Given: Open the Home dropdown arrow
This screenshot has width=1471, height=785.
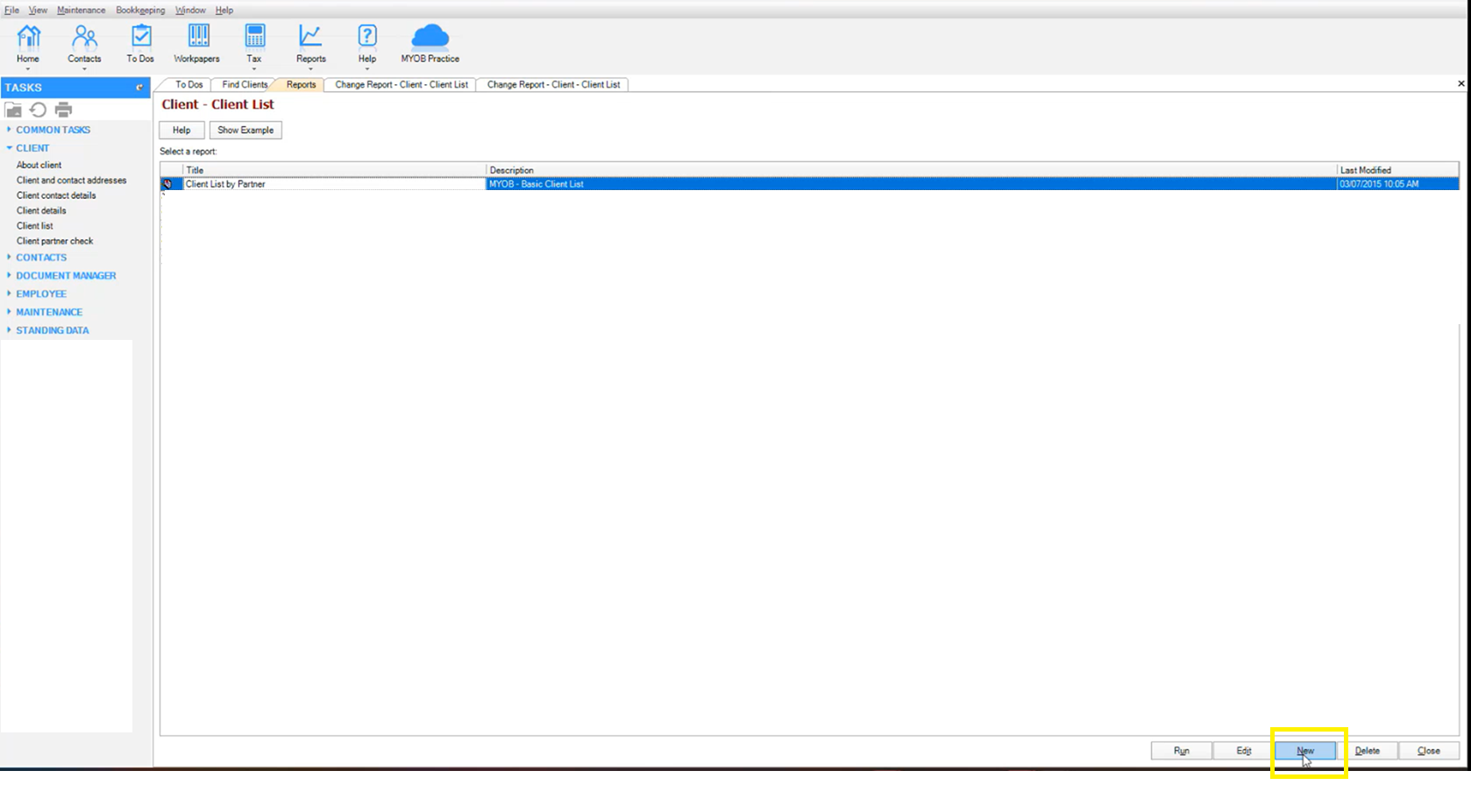Looking at the screenshot, I should (x=28, y=68).
